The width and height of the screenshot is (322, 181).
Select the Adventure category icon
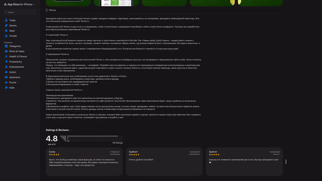tap(6, 77)
